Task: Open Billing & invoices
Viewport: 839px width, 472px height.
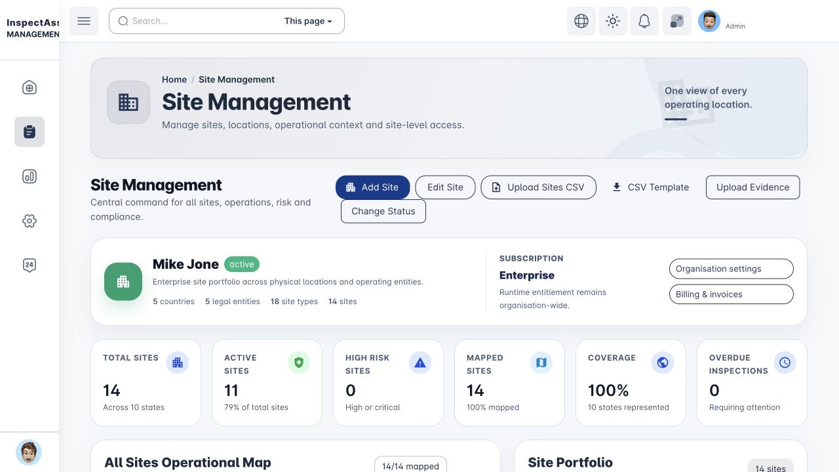Action: pyautogui.click(x=731, y=294)
